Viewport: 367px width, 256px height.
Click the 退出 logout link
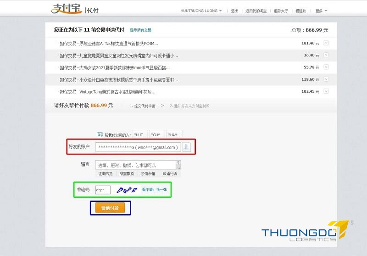coord(234,11)
